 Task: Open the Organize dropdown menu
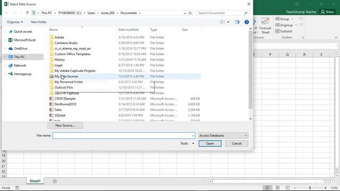click(15, 22)
